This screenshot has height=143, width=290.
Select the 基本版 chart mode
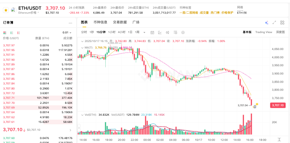click(247, 32)
